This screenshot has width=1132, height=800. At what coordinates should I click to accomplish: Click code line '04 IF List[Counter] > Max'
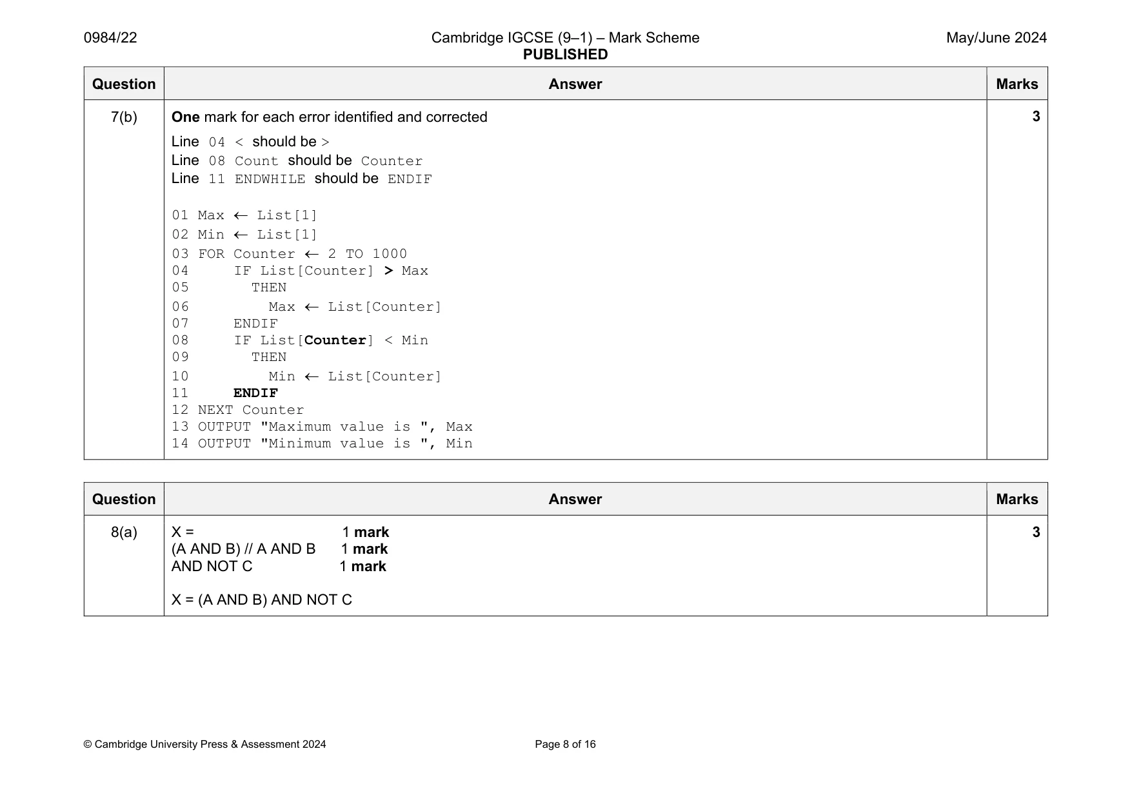click(x=300, y=271)
